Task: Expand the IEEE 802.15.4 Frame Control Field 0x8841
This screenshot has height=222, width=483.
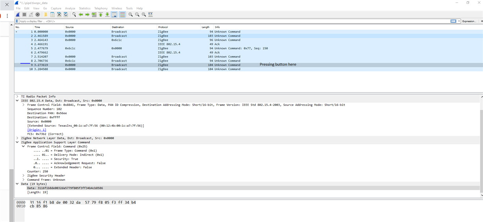Action: click(x=23, y=105)
